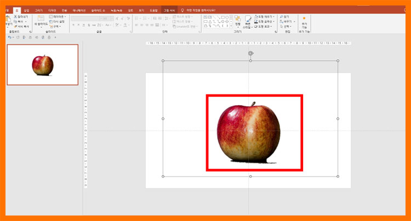Open 도형 효과 (Shape Effects) dropdown
The height and width of the screenshot is (221, 411).
tap(264, 27)
